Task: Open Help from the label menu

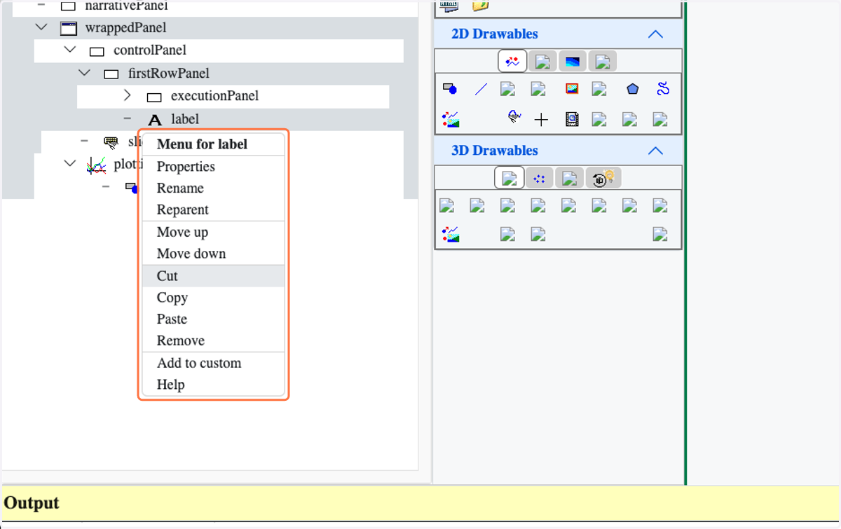Action: [213, 385]
